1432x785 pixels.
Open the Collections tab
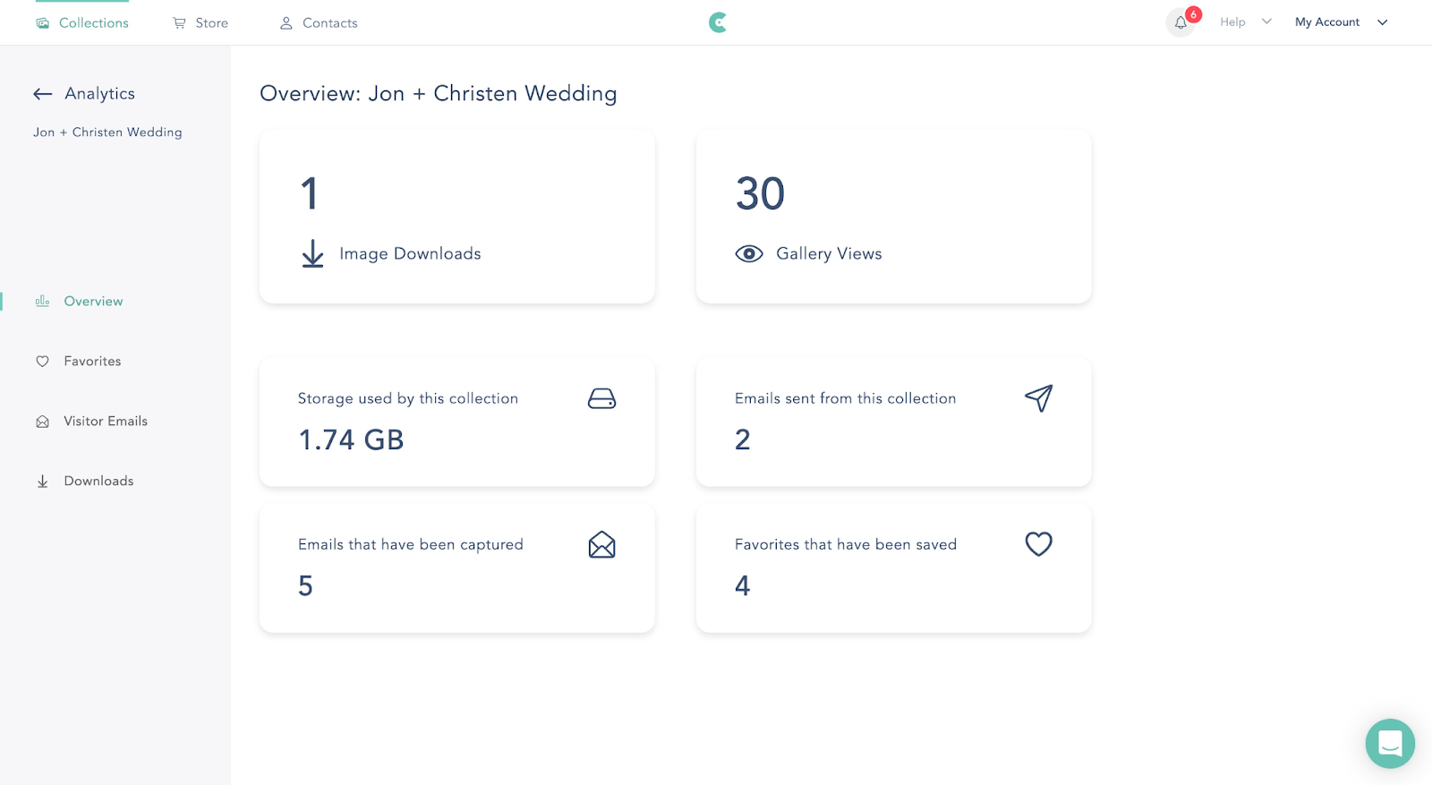coord(82,23)
